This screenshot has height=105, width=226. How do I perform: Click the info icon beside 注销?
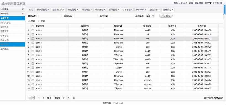point(221,3)
